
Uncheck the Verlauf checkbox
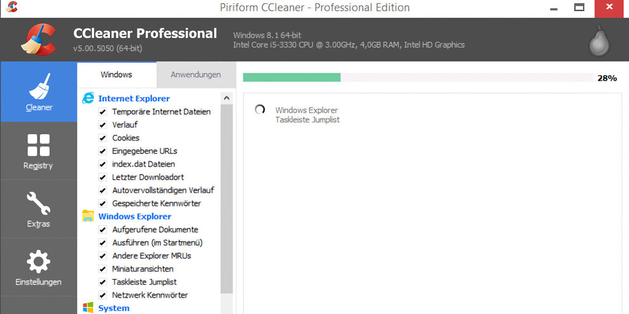click(103, 125)
